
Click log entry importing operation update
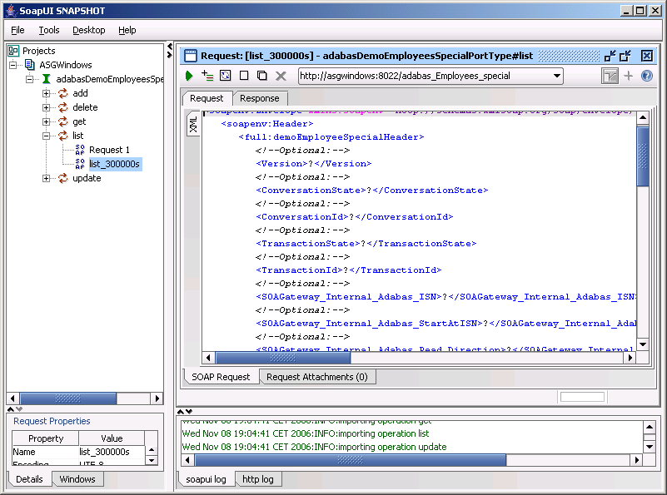point(315,447)
